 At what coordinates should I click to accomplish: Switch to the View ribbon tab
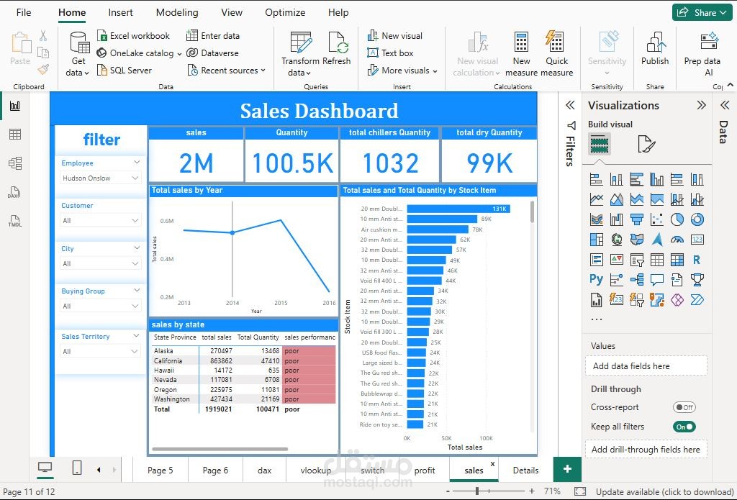coord(232,13)
